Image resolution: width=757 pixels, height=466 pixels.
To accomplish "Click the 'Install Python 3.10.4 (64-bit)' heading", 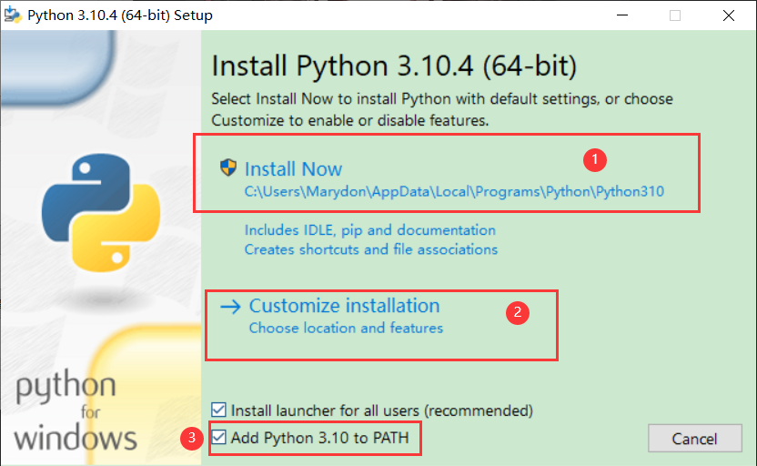I will 394,66.
